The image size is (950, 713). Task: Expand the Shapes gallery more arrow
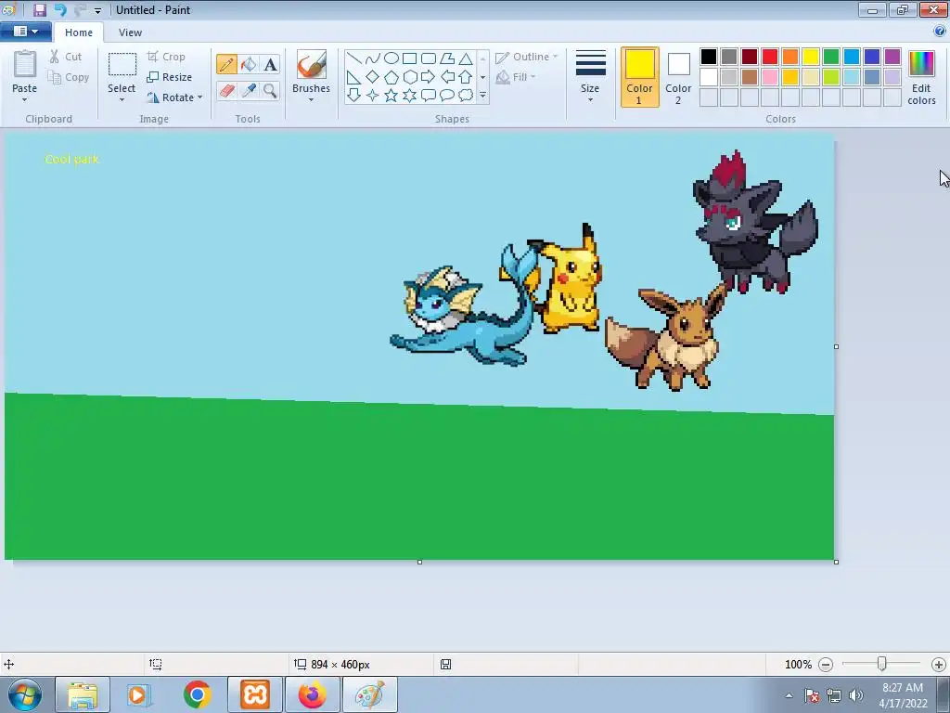pyautogui.click(x=482, y=96)
